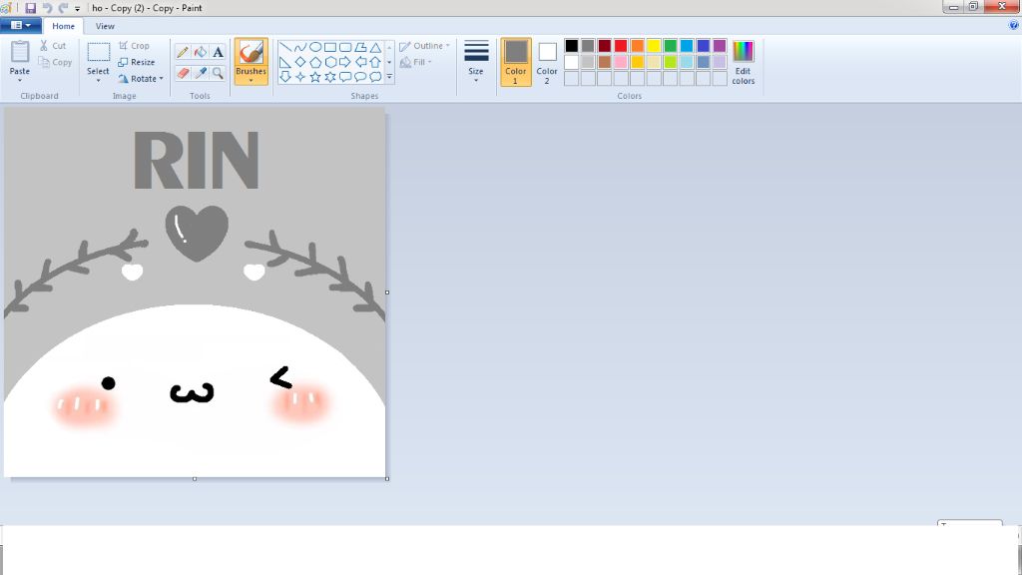Choose the Five-point star shape

tap(315, 77)
